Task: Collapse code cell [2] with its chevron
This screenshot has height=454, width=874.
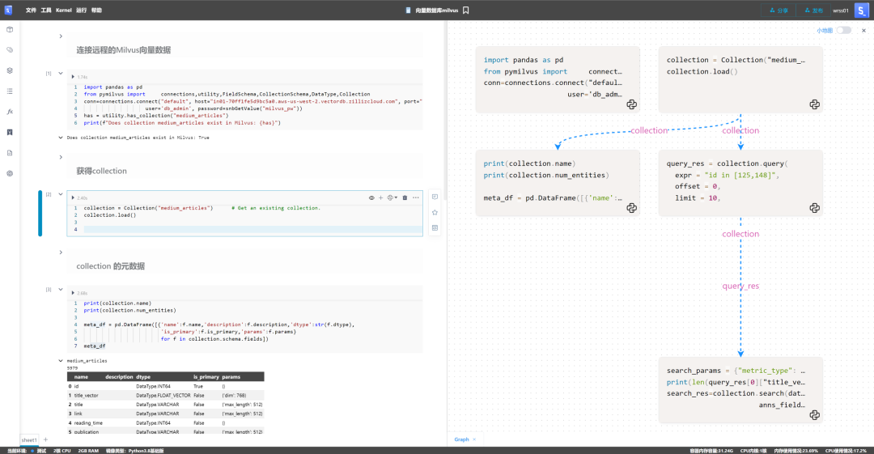Action: coord(61,194)
